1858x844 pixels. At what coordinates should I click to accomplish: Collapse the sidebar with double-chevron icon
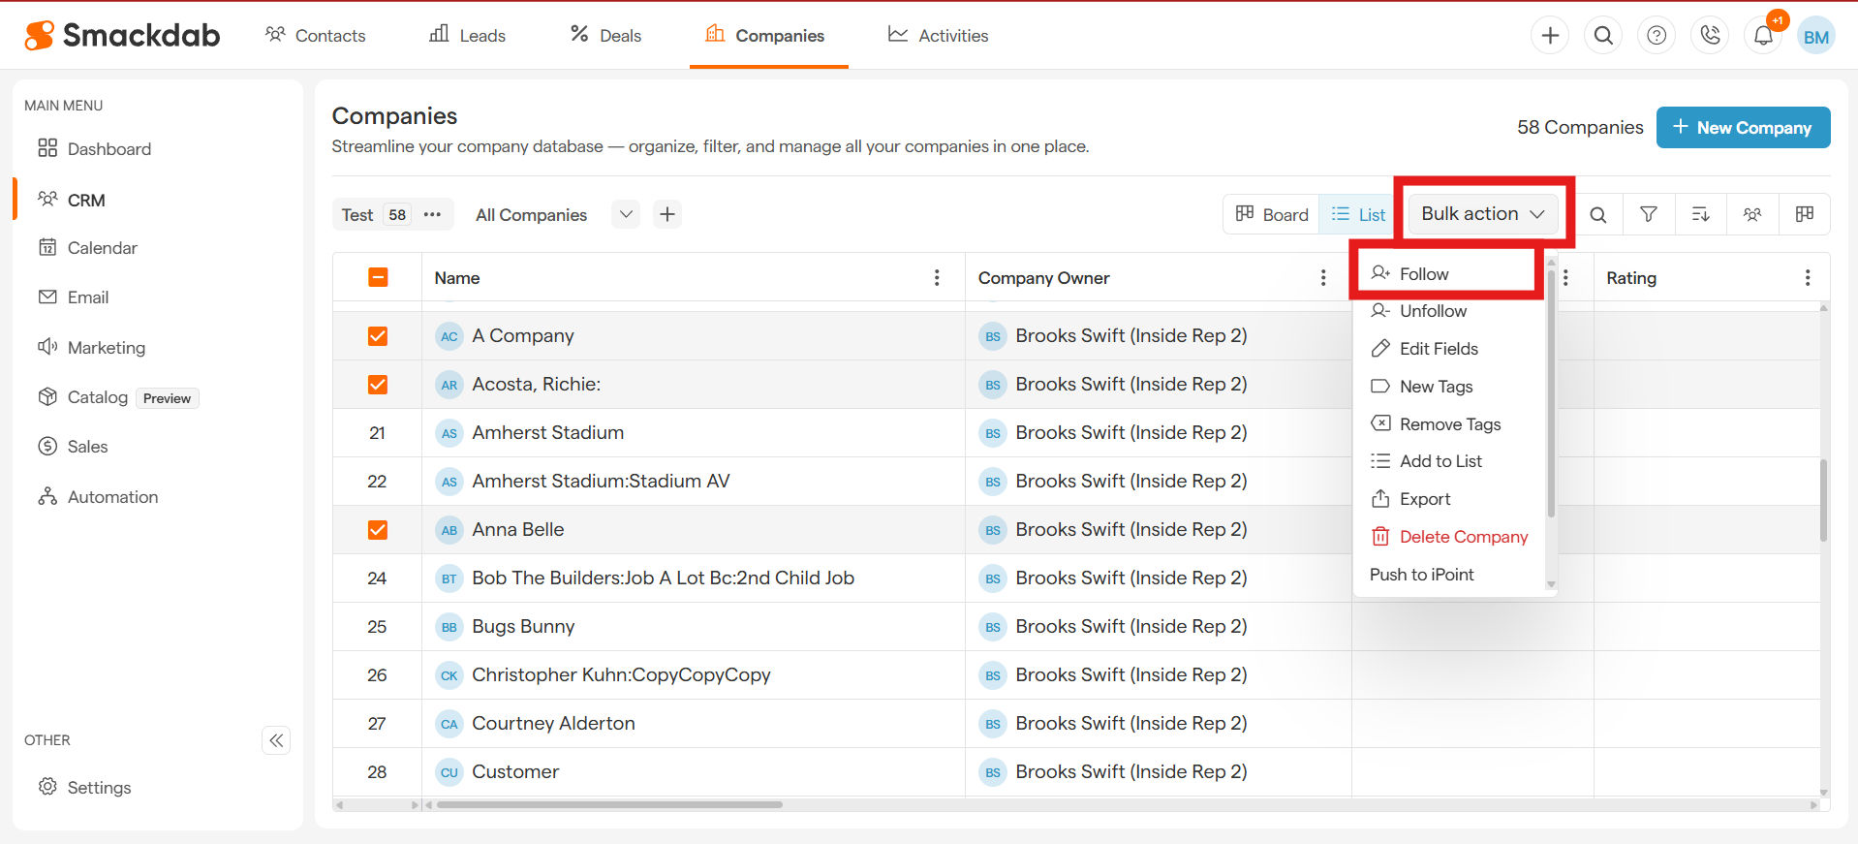click(276, 740)
